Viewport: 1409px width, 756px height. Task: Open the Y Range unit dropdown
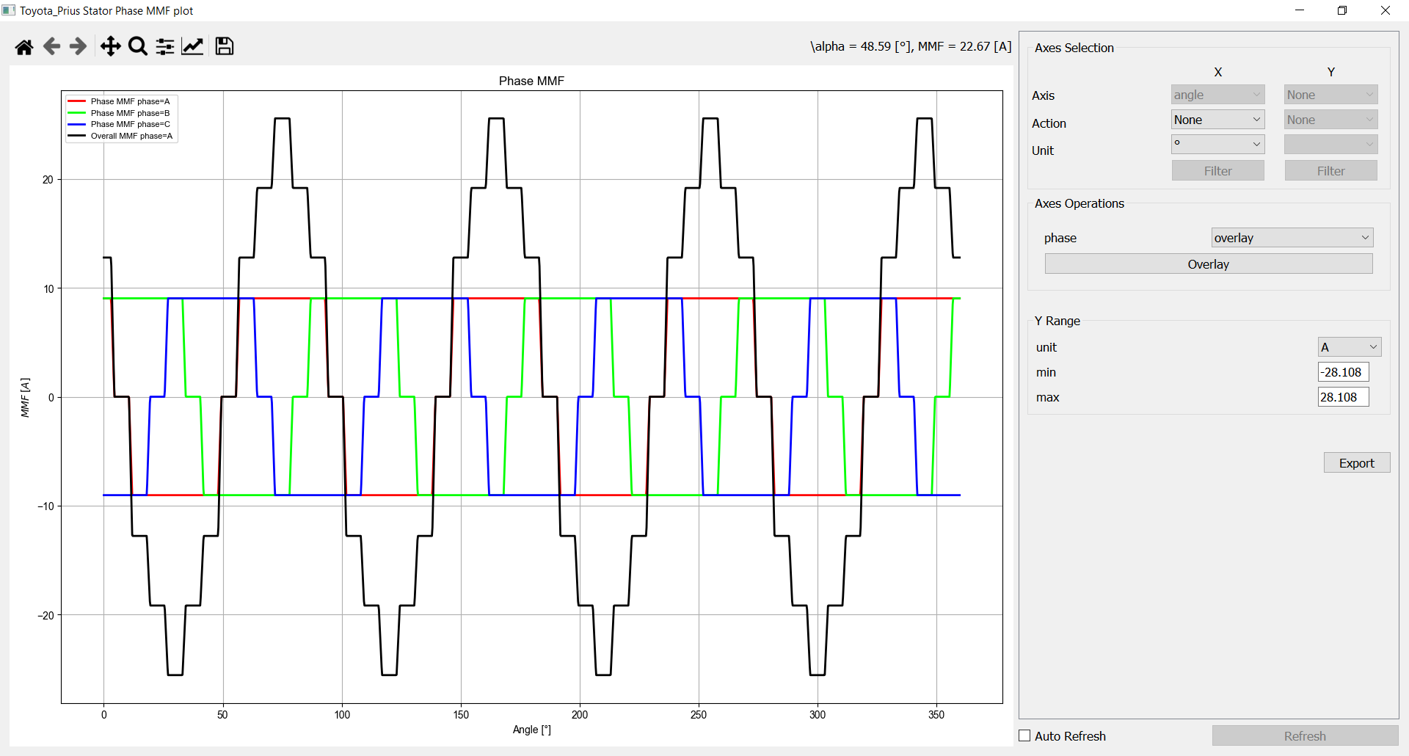click(1350, 347)
